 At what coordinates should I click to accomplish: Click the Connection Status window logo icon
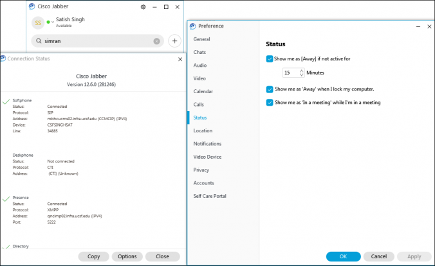3,58
